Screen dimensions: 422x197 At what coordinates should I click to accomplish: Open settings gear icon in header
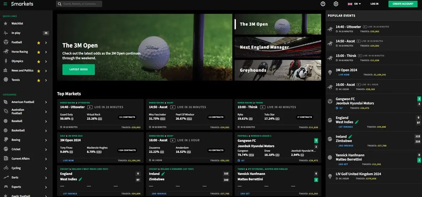click(336, 4)
